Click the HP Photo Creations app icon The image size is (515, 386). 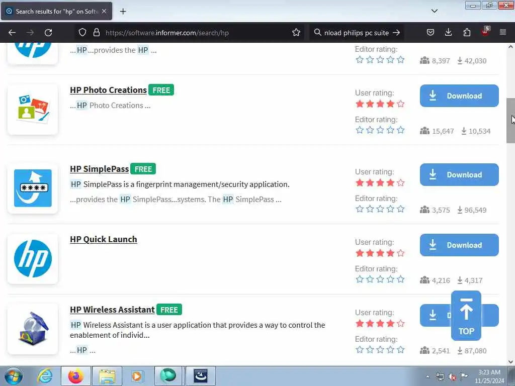[33, 109]
